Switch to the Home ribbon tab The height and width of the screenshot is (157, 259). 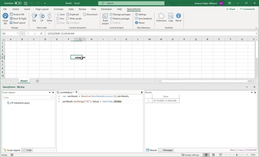point(16,9)
